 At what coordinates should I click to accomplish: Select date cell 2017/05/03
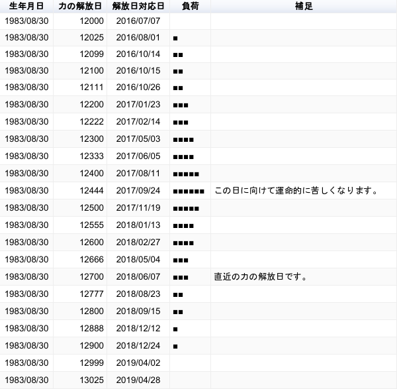138,139
